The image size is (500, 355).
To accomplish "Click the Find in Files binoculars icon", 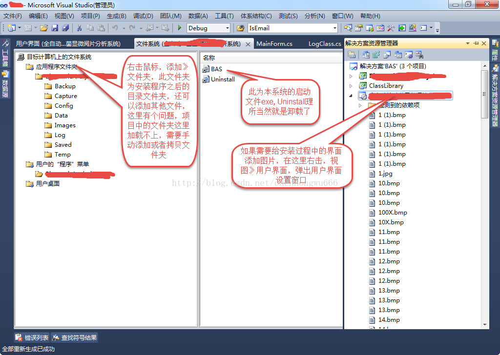I will coord(240,28).
